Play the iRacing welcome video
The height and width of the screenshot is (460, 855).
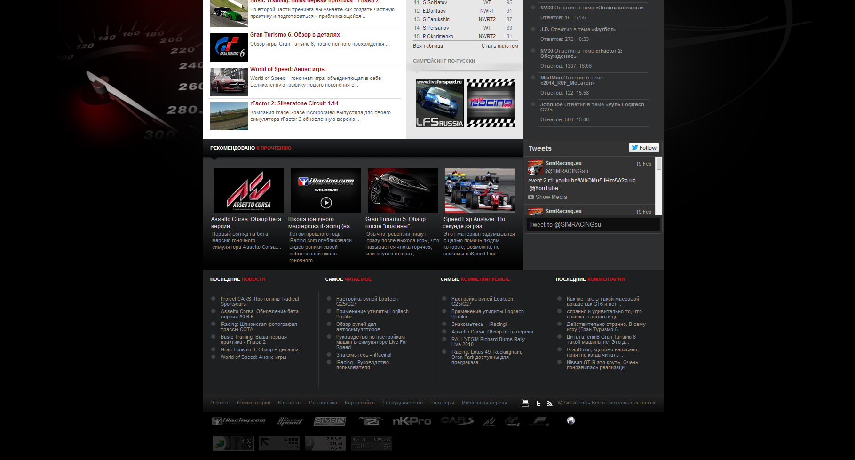click(326, 203)
